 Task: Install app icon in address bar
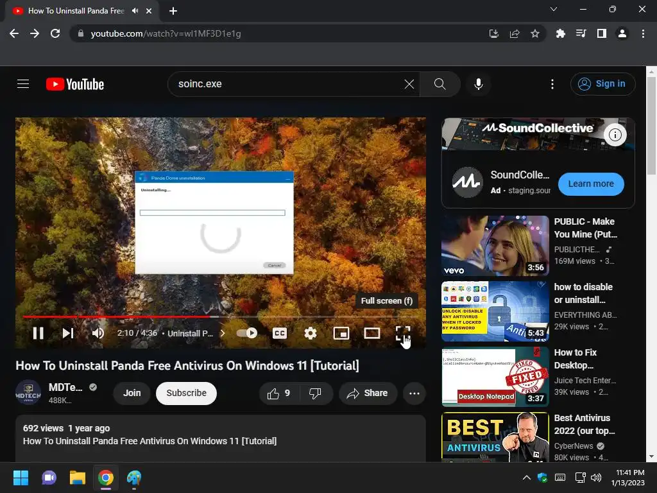tap(494, 33)
